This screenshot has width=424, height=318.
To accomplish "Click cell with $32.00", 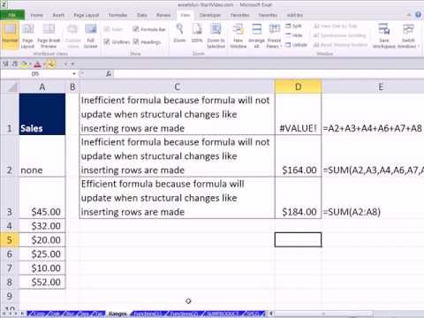I will [42, 226].
